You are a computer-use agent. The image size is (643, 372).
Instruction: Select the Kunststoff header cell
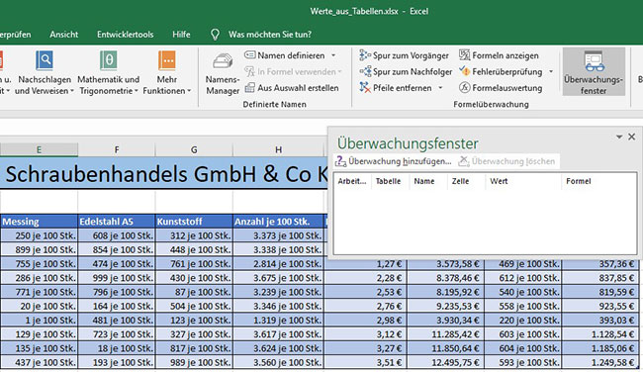[x=194, y=222]
